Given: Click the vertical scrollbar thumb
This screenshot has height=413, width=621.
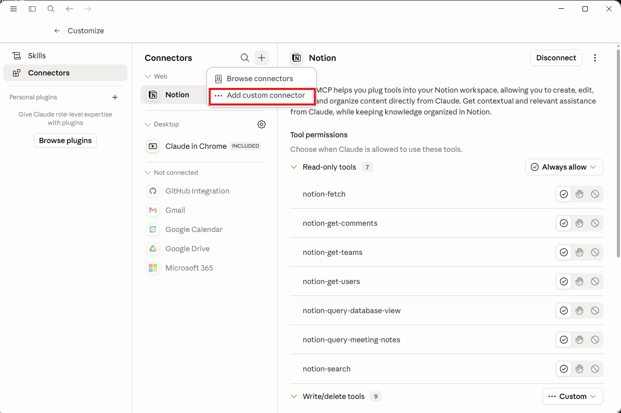Looking at the screenshot, I should click(618, 153).
